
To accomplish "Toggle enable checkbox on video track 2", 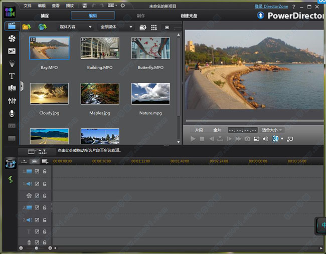I will pyautogui.click(x=37, y=207).
